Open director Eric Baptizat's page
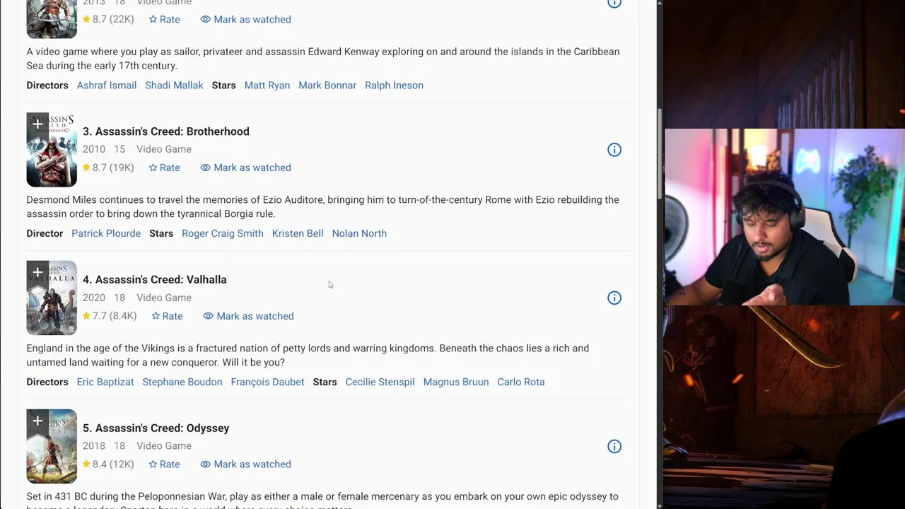 [105, 382]
